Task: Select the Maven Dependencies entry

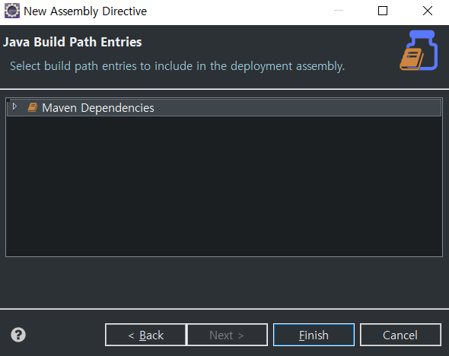Action: point(224,107)
